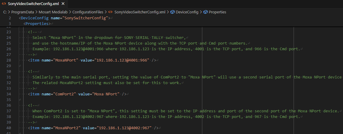Viewport: 343px width, 134px height.
Task: Open the DeviceConfig breadcrumb symbol
Action: (187, 12)
